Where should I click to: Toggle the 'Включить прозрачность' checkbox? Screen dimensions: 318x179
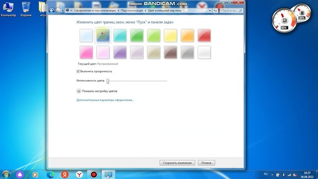78,71
